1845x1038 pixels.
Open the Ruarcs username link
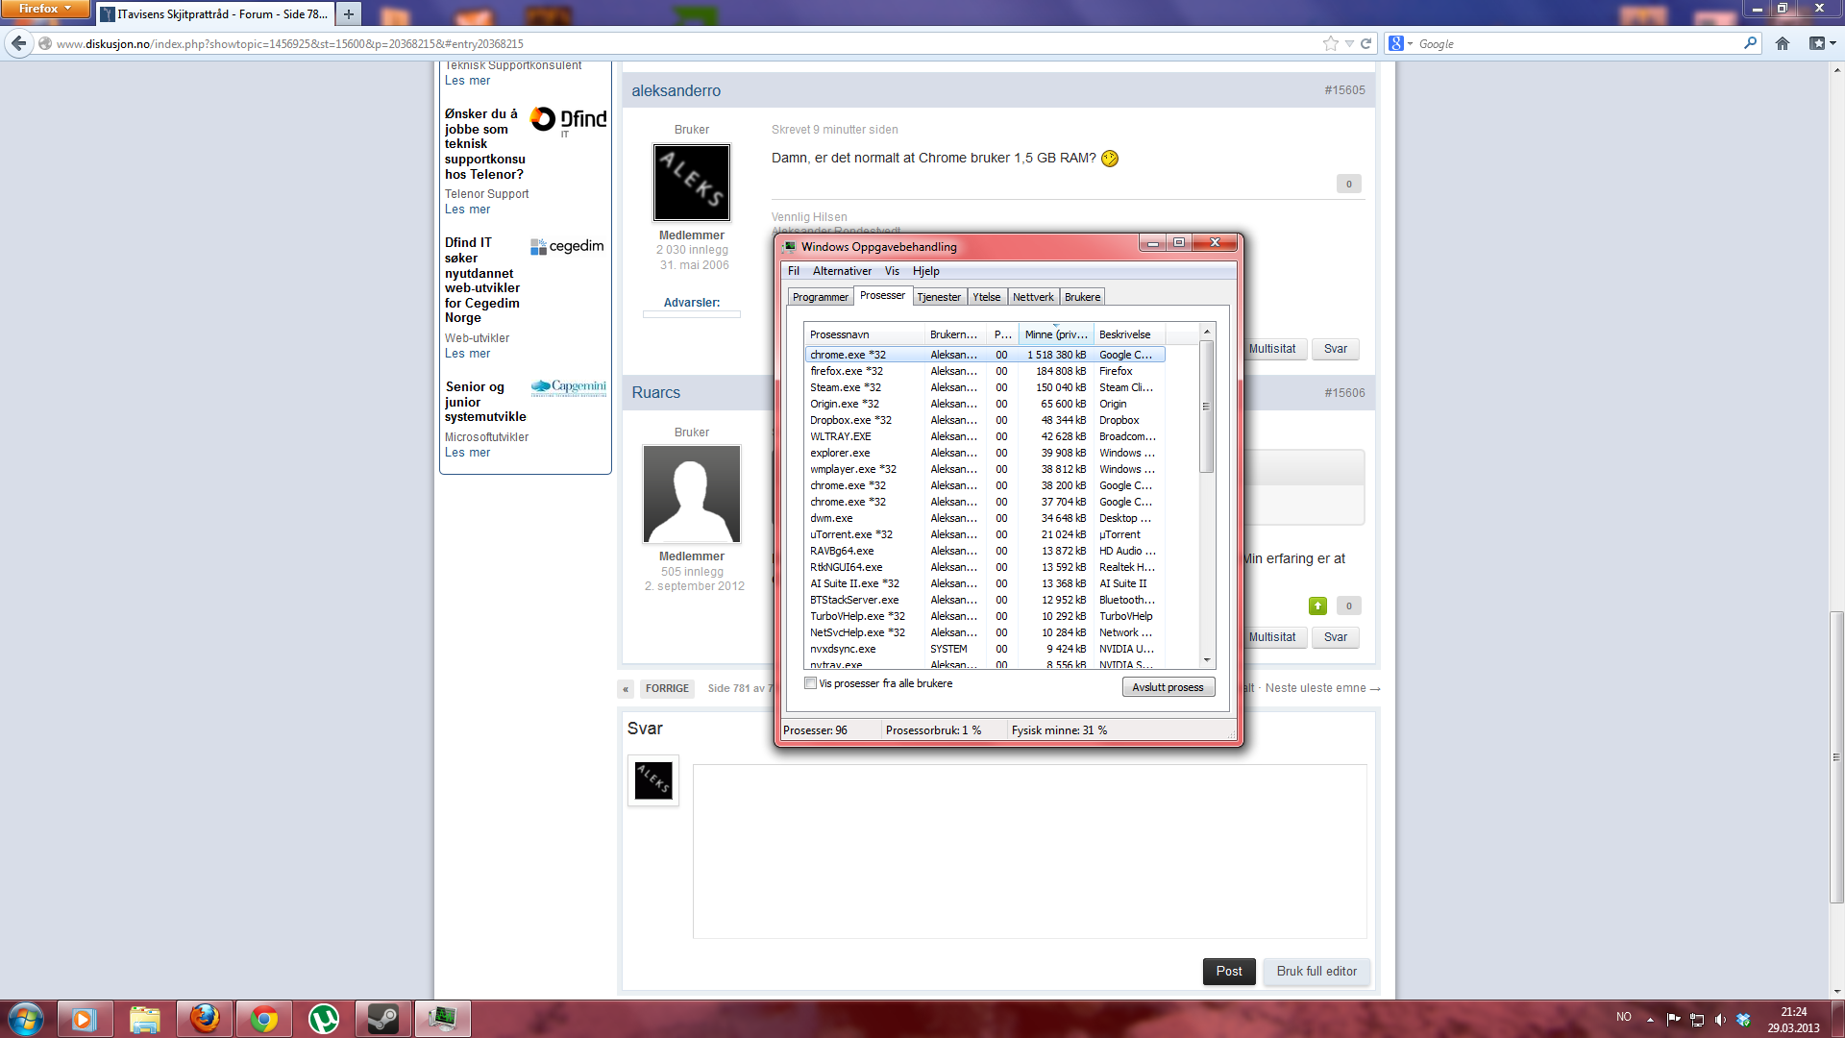click(x=656, y=392)
